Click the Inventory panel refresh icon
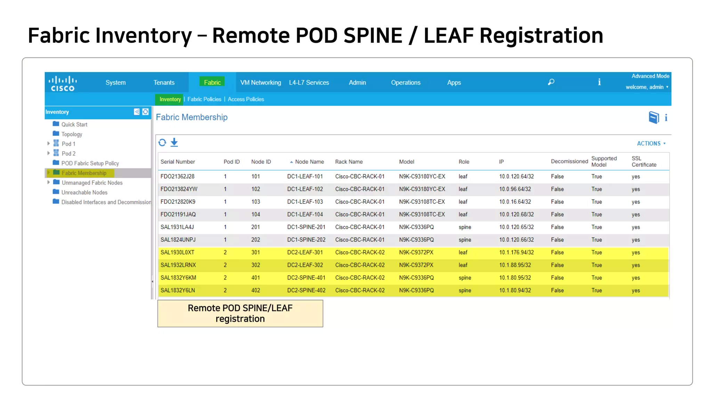The width and height of the screenshot is (712, 401). (x=146, y=112)
